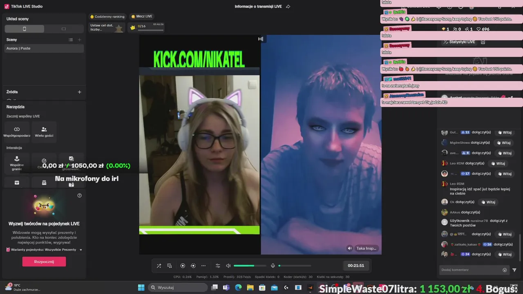Click the Wyszukaj taskbar search box

click(177, 287)
